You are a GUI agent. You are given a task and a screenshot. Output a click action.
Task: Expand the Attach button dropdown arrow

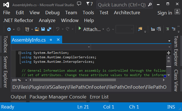103,29
